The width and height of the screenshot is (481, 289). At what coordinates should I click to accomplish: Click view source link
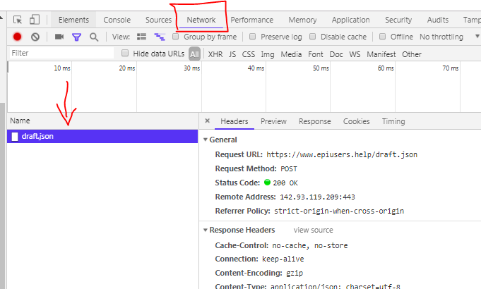313,230
